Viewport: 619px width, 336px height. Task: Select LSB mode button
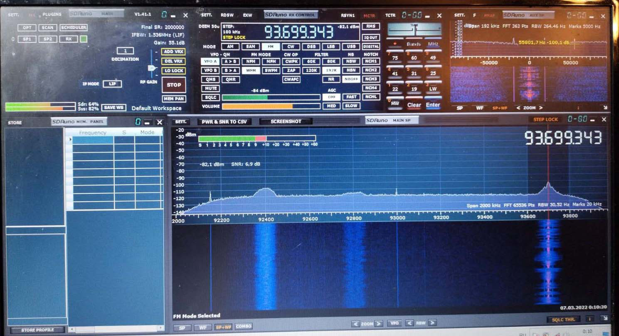coord(331,47)
